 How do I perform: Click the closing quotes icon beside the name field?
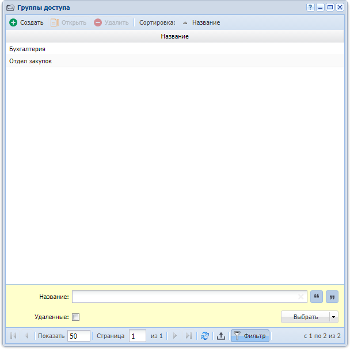pos(332,297)
